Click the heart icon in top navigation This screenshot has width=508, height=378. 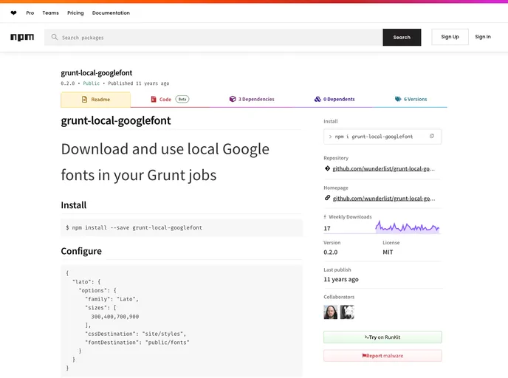[x=13, y=13]
